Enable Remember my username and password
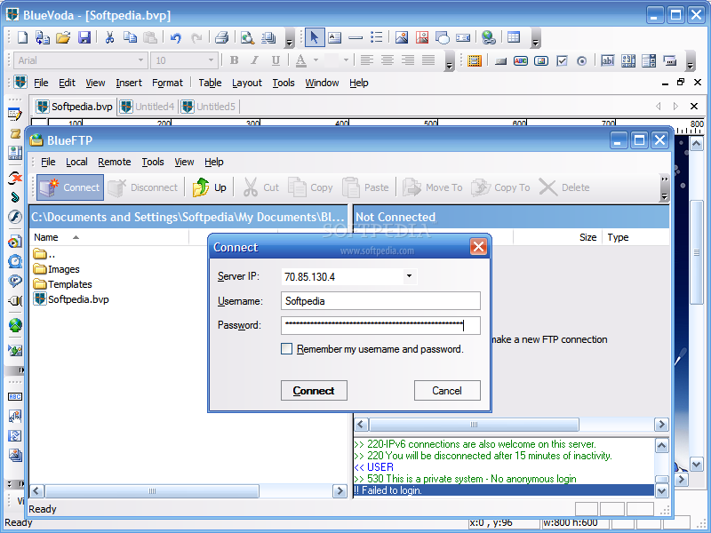 (x=287, y=349)
